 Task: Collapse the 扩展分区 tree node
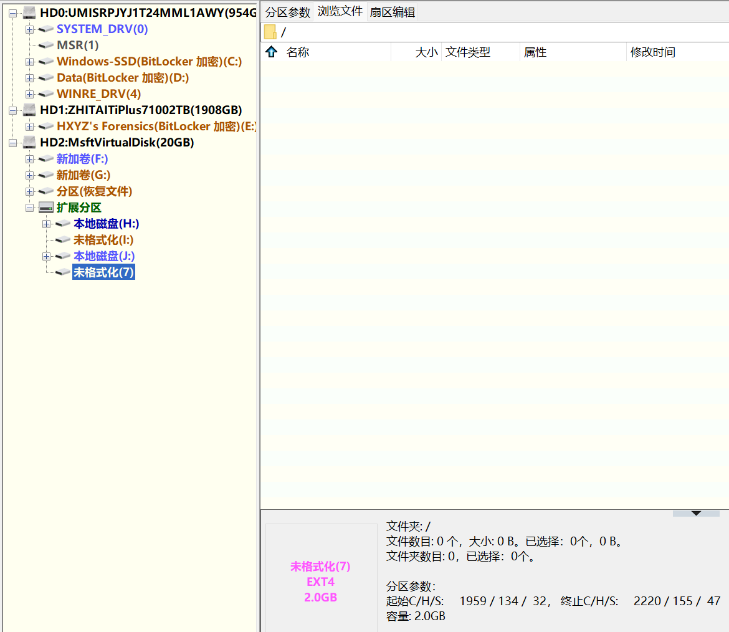[x=29, y=208]
